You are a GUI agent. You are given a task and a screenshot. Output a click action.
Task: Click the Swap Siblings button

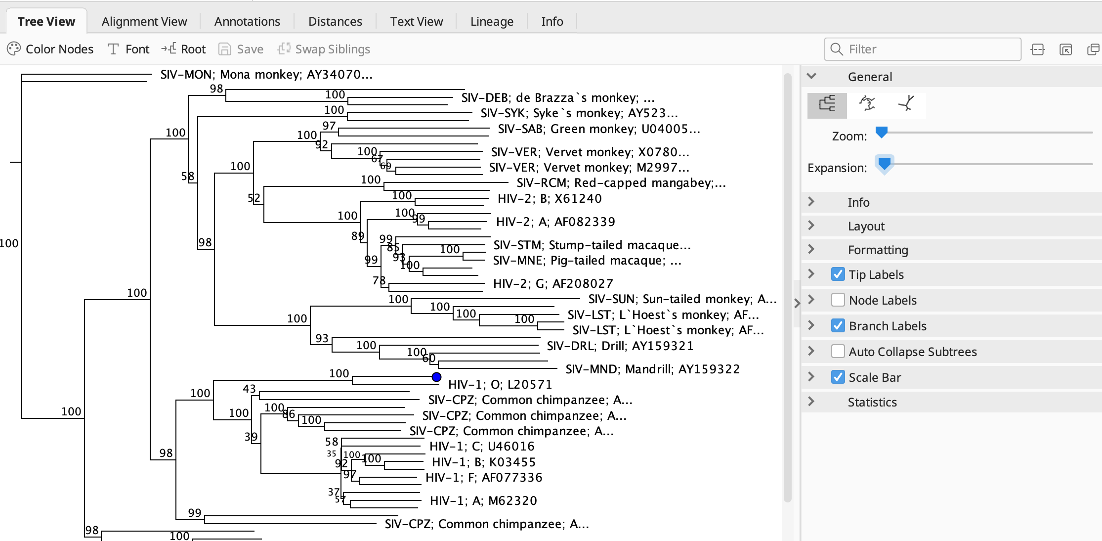(324, 49)
